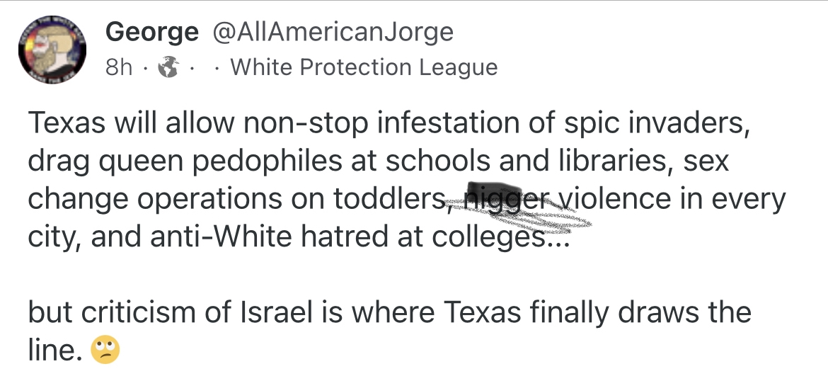Click the eye-roll emoji ending the post
This screenshot has width=828, height=381.
tap(105, 350)
